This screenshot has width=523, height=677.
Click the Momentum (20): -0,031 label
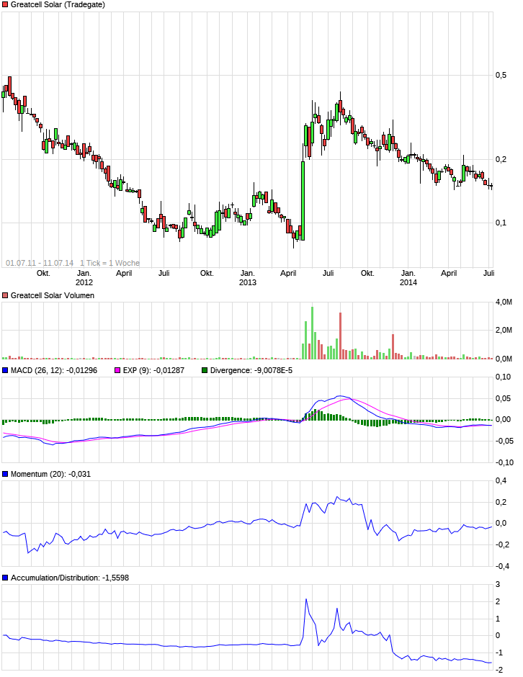(x=51, y=474)
